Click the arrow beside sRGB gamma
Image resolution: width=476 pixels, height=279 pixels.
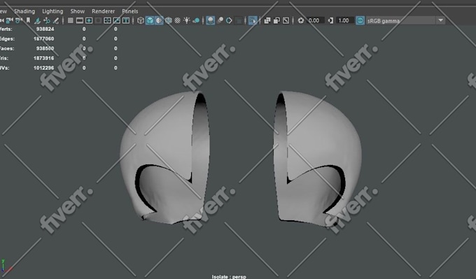click(441, 20)
